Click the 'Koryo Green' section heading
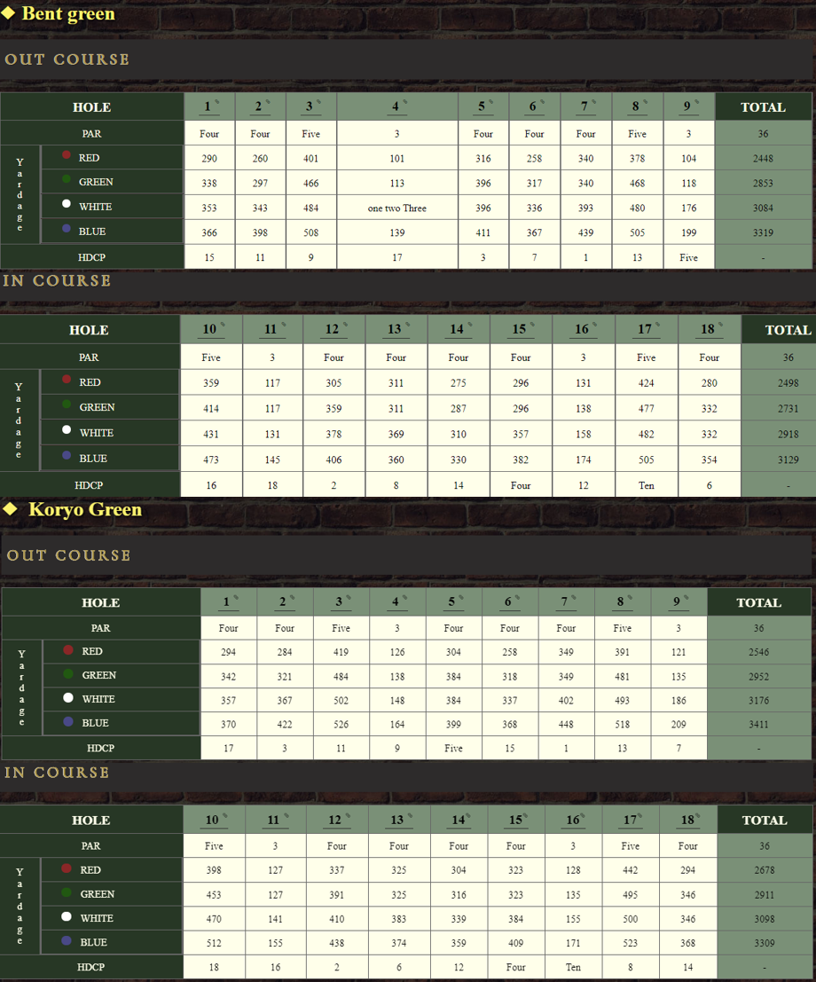Viewport: 816px width, 982px height. tap(85, 510)
